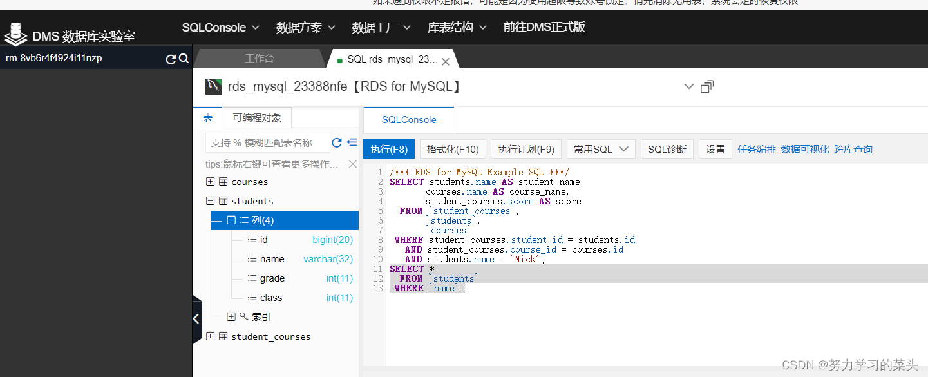Image resolution: width=928 pixels, height=377 pixels.
Task: Switch to the 可编程对象 tab
Action: click(x=257, y=118)
